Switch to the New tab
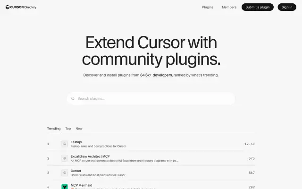 click(x=79, y=129)
